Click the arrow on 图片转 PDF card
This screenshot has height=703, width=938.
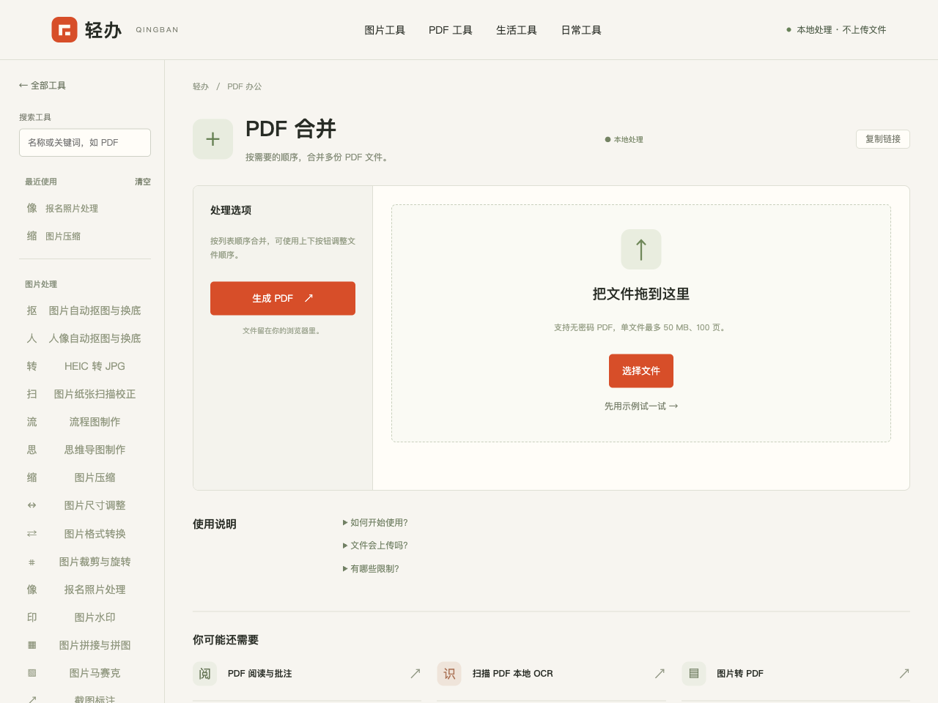pos(904,674)
